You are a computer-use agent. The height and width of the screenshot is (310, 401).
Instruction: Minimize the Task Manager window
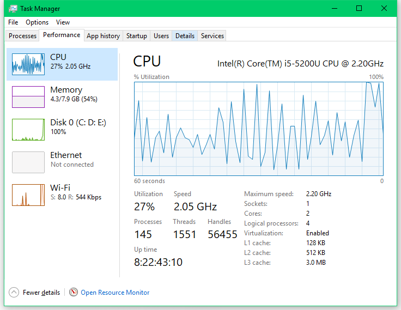[x=335, y=8]
